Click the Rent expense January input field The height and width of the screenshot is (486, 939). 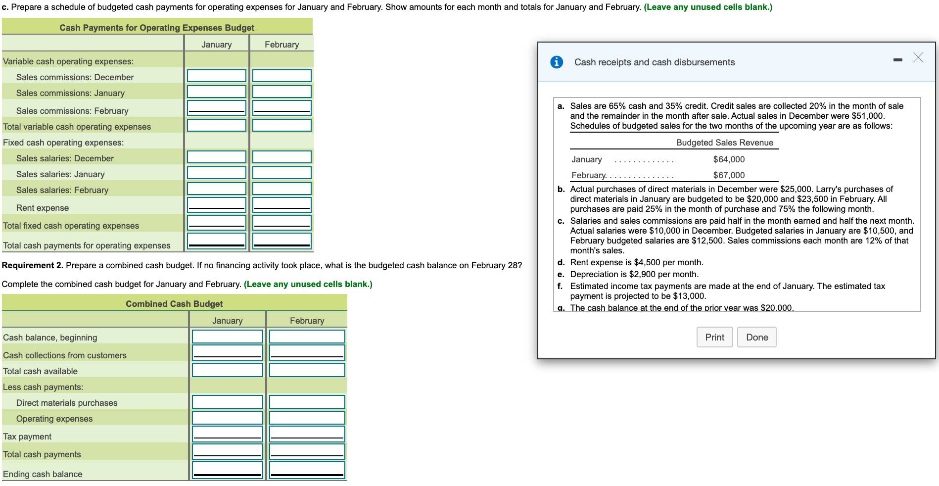216,204
